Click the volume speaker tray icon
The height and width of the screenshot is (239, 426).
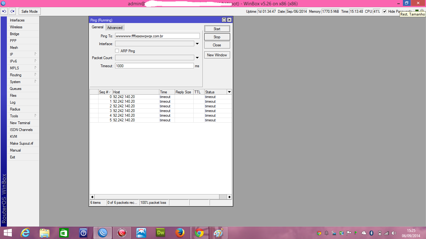tap(394, 233)
